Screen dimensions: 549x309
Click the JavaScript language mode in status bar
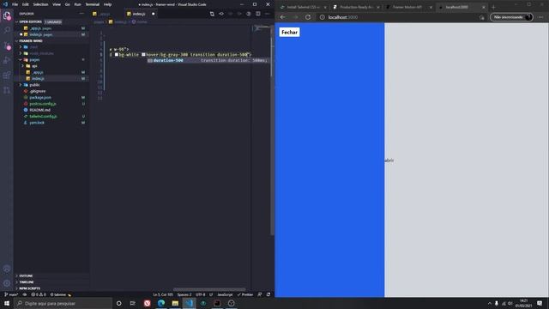click(x=225, y=294)
